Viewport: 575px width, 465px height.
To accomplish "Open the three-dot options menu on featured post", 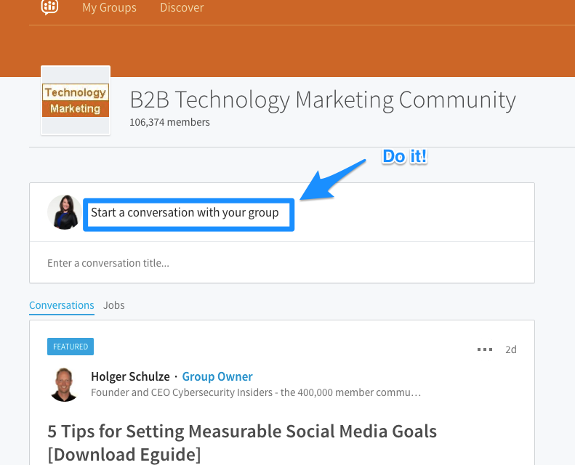I will coord(484,349).
